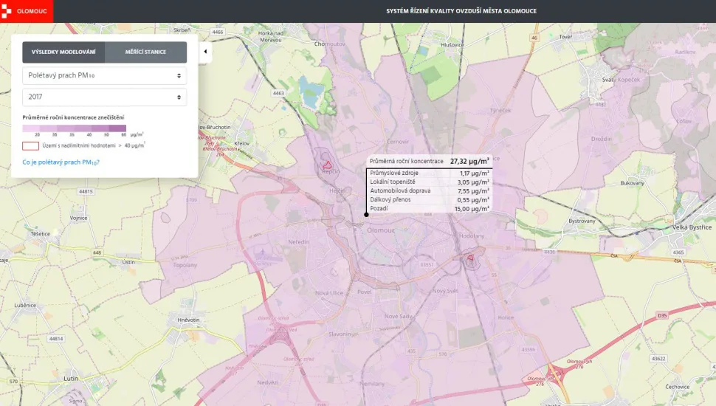Open the 2017 year dropdown
716x406 pixels.
point(105,97)
